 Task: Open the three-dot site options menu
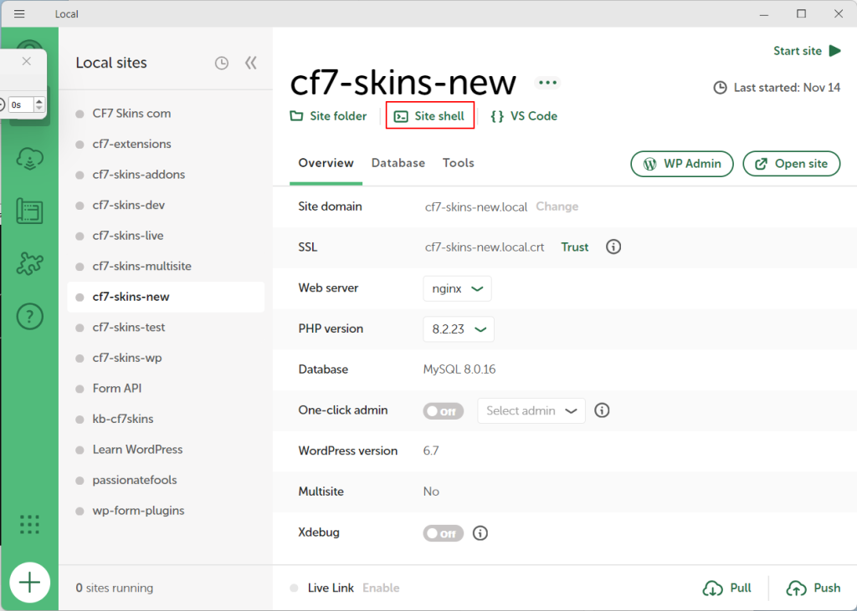[x=547, y=83]
